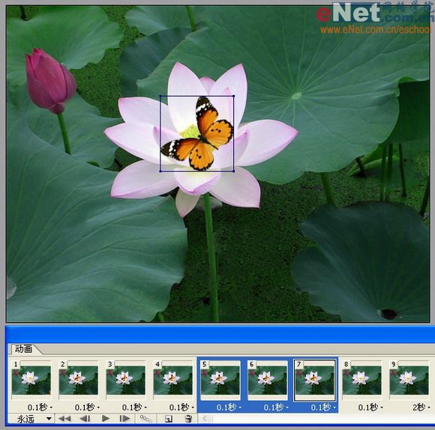Open the frame 4 delay 0.1秒 dropdown
This screenshot has height=430, width=435.
click(181, 408)
